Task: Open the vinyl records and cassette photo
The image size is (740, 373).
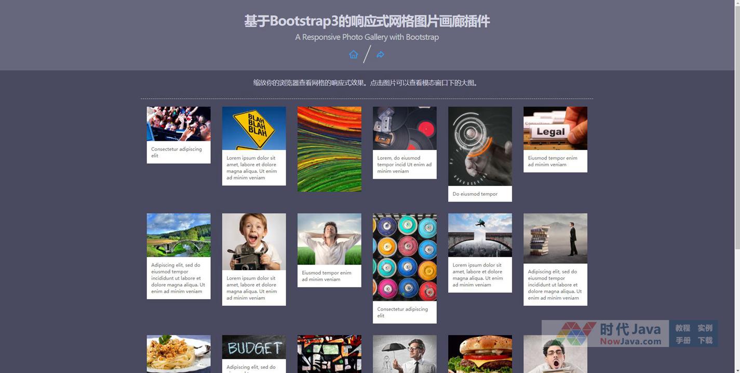Action: 405,128
